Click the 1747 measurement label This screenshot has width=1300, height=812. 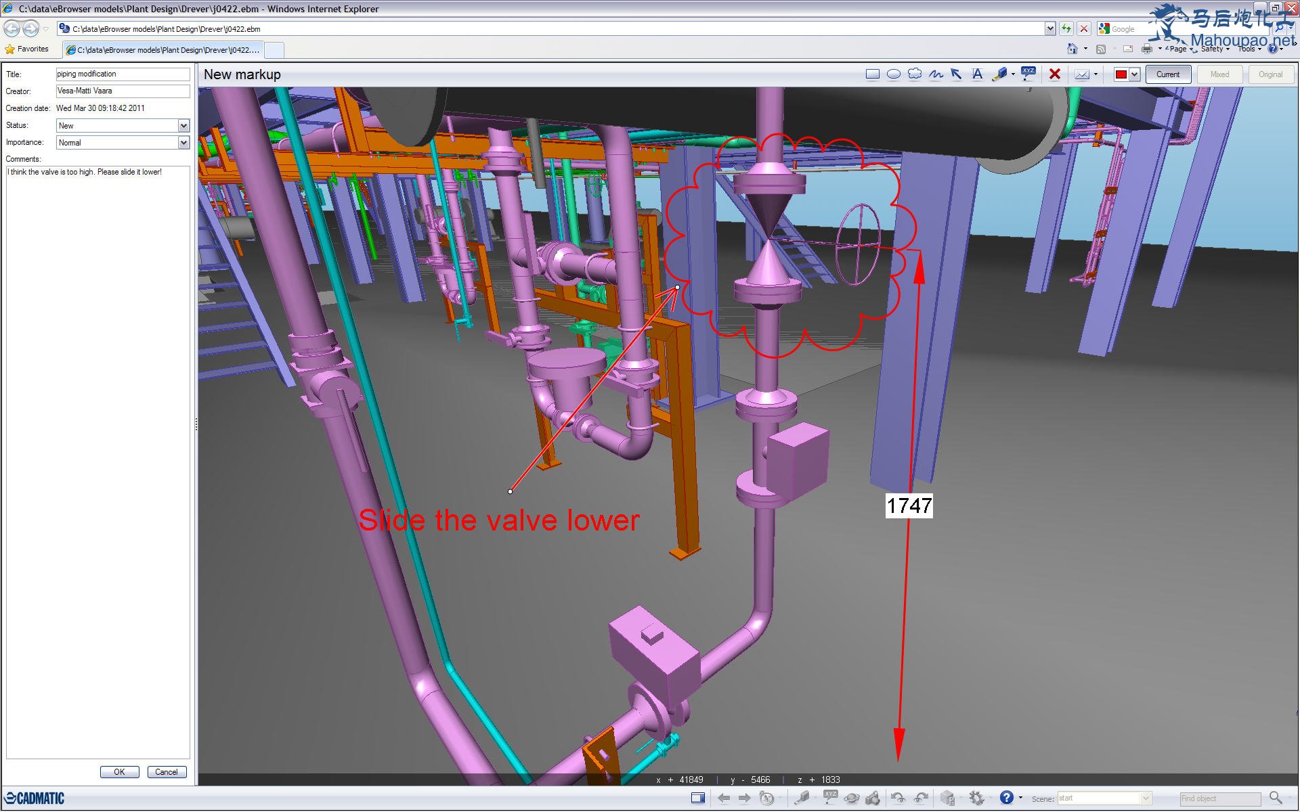point(909,505)
